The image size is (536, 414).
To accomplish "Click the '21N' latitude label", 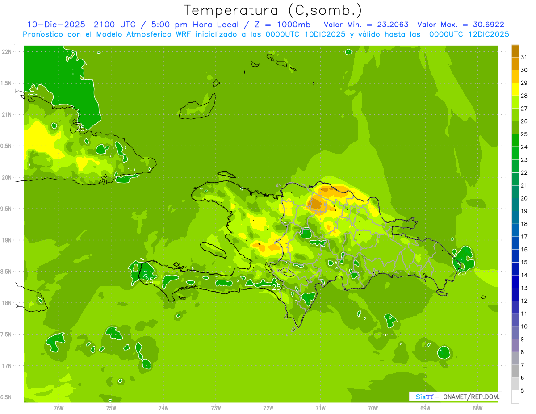I will [7, 114].
